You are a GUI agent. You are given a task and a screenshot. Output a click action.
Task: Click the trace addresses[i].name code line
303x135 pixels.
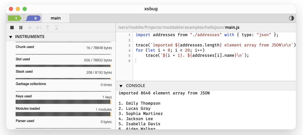click(x=197, y=56)
